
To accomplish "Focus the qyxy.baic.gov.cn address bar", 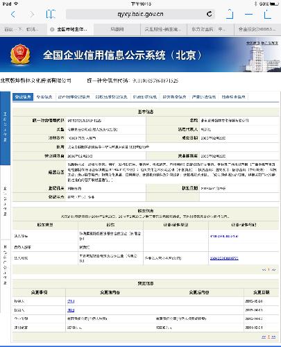I will [x=140, y=14].
